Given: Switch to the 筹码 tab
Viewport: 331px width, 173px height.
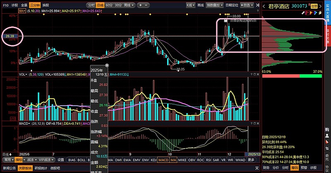Looking at the screenshot, I should pyautogui.click(x=294, y=168).
